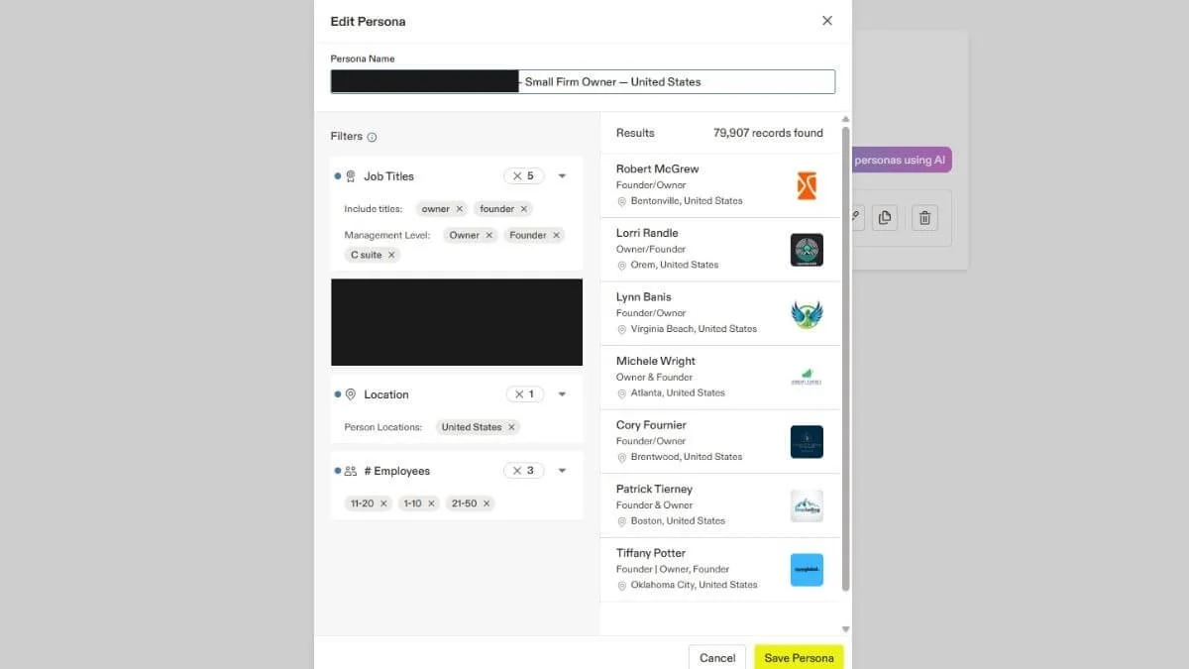The image size is (1189, 669).
Task: Open Michele Wright's company logo
Action: [x=807, y=378]
